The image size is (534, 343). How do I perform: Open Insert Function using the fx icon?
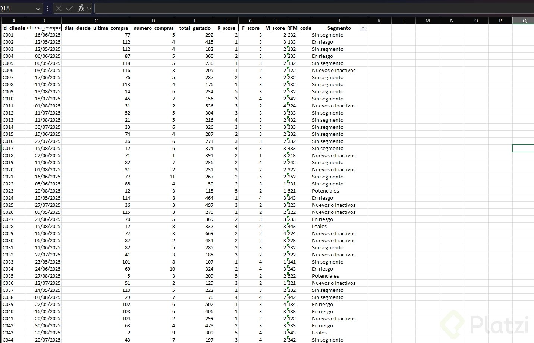tap(81, 8)
